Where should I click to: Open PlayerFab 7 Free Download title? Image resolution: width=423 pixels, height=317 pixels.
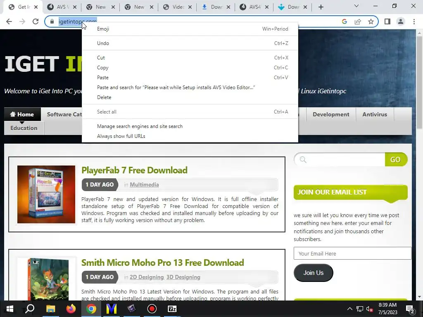click(x=134, y=170)
